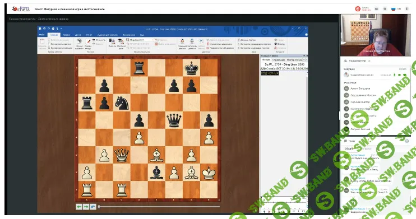Click the load next game option

coord(253,48)
